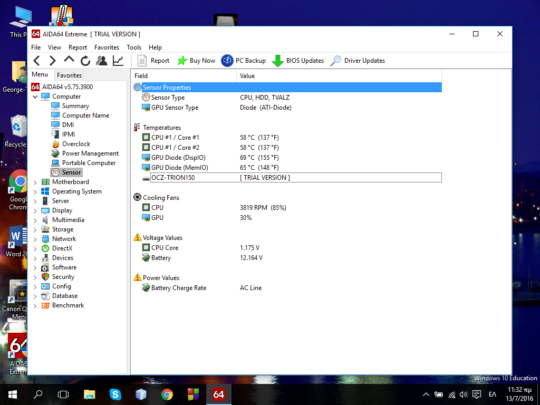This screenshot has height=405, width=540.
Task: Open Computer Name tree item
Action: 80,115
